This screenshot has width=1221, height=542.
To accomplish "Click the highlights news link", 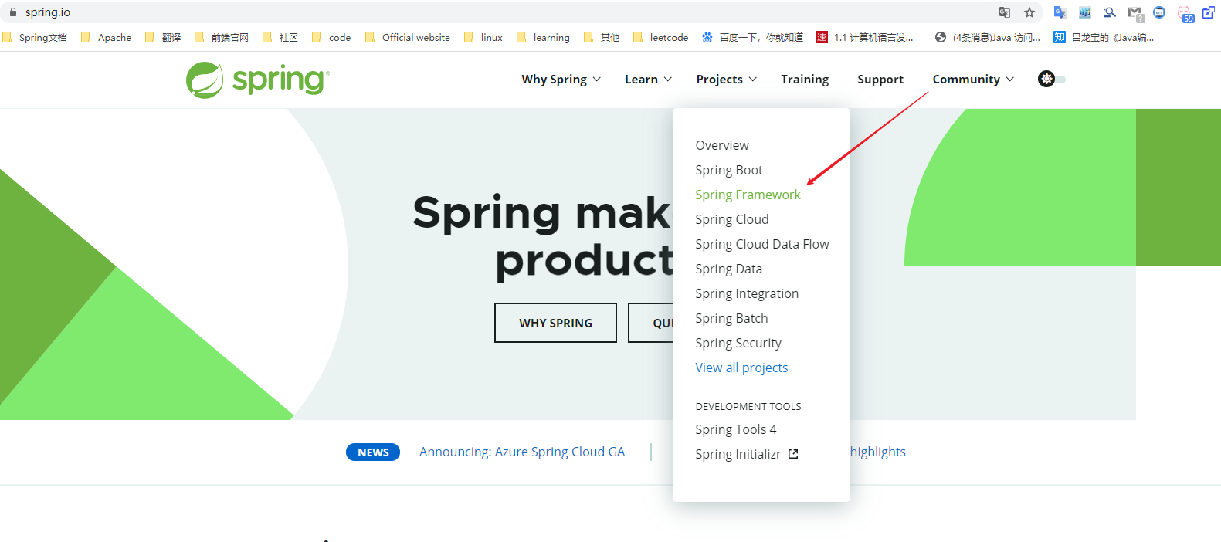I will [x=878, y=452].
